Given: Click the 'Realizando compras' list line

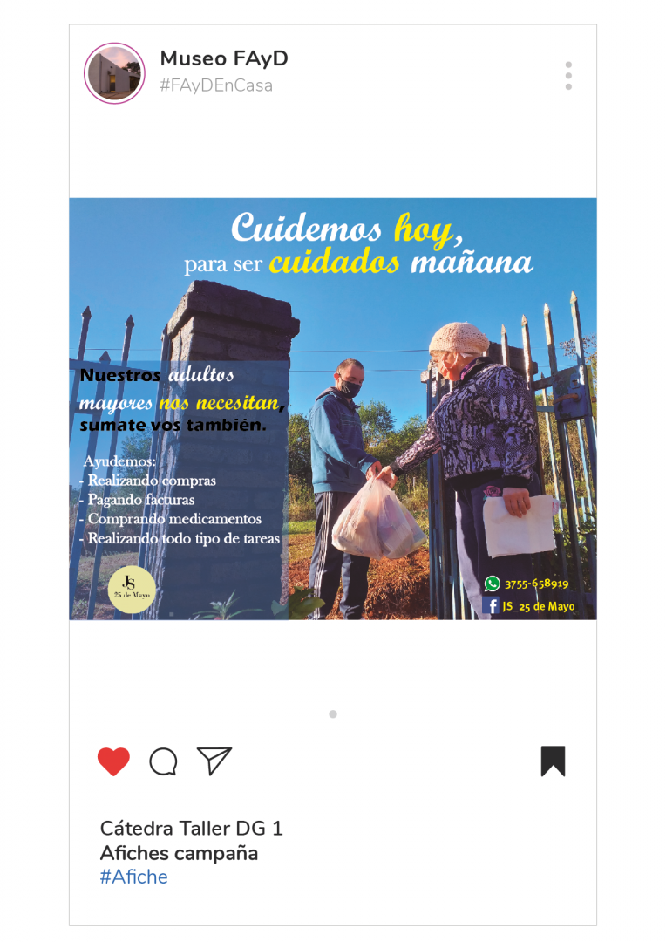Looking at the screenshot, I should (x=147, y=481).
